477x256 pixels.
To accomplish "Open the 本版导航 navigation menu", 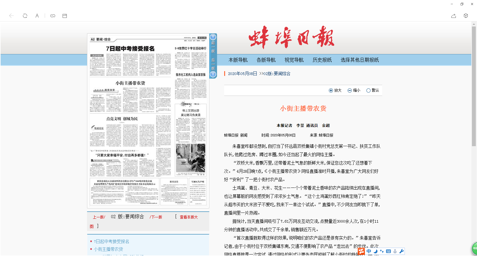I will coord(238,60).
